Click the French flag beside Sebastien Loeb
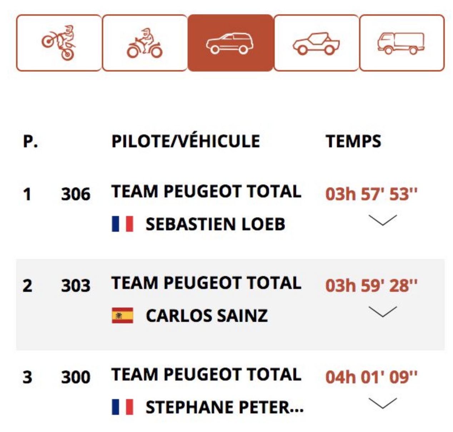Image resolution: width=453 pixels, height=432 pixels. coord(123,224)
